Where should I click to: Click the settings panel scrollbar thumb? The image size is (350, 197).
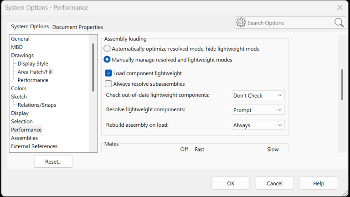[x=342, y=85]
